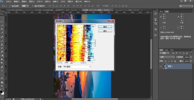Click zoom out minus button under filter preview
Viewport: 194px width, 100px height.
[59, 62]
